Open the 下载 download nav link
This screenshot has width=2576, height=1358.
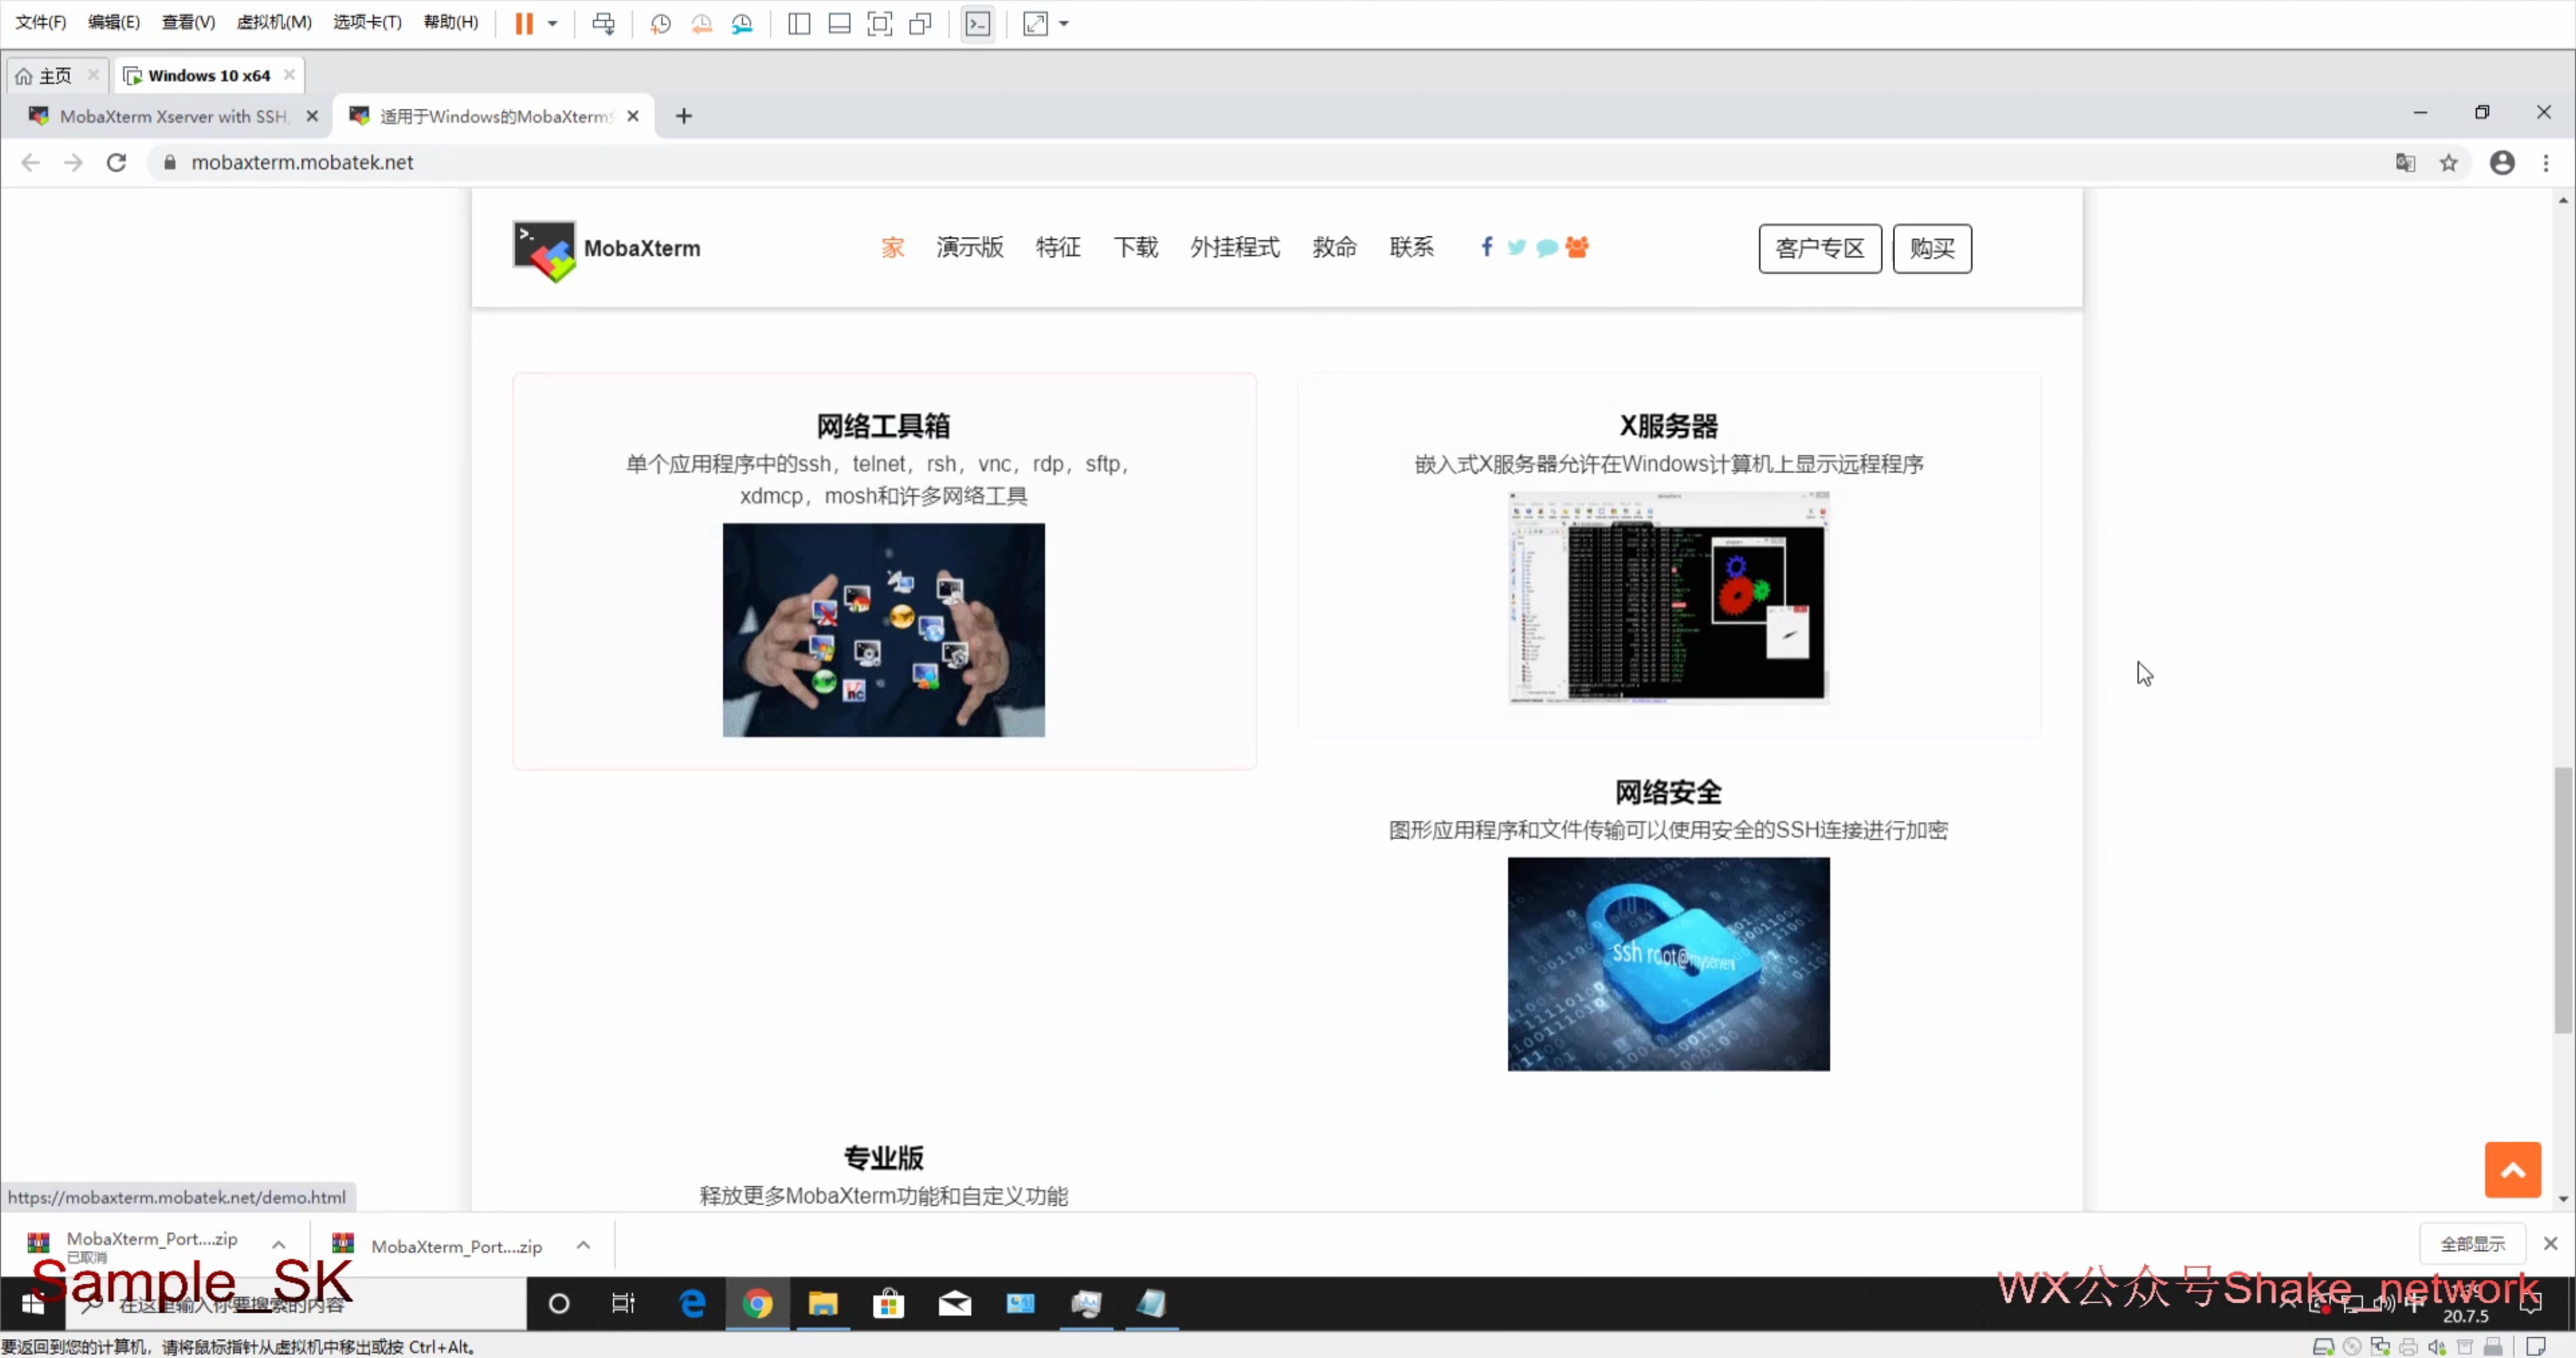pos(1136,247)
